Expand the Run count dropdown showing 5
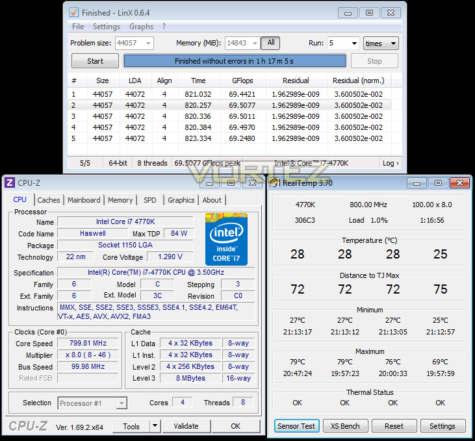 coord(354,44)
